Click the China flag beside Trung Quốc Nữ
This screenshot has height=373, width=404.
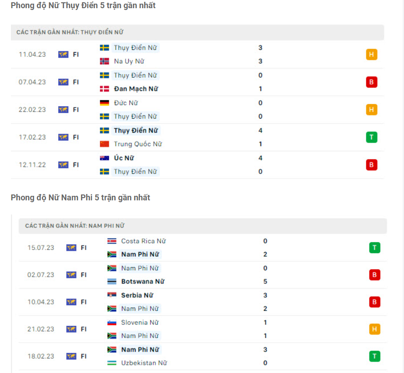point(104,144)
